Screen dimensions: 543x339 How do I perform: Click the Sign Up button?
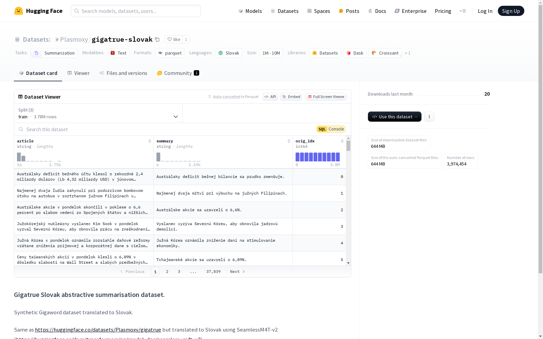tap(511, 11)
